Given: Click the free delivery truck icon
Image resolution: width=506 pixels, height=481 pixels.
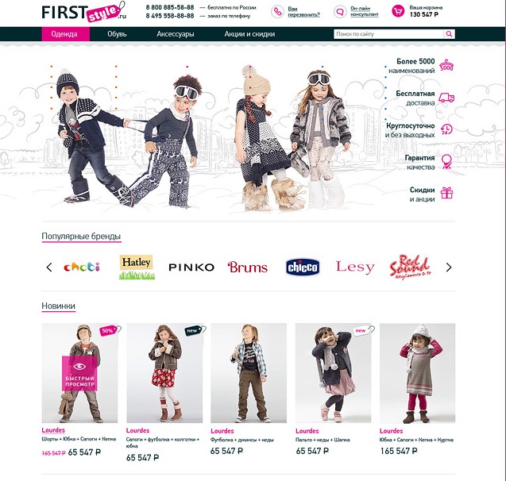Looking at the screenshot, I should pos(446,98).
